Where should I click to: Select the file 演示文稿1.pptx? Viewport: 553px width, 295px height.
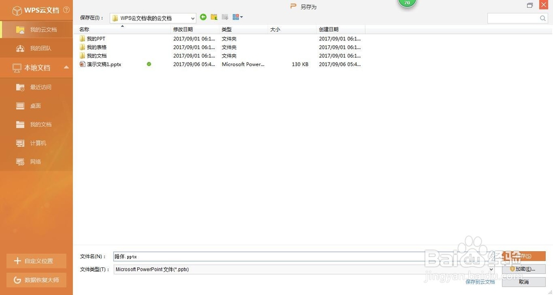coord(104,64)
